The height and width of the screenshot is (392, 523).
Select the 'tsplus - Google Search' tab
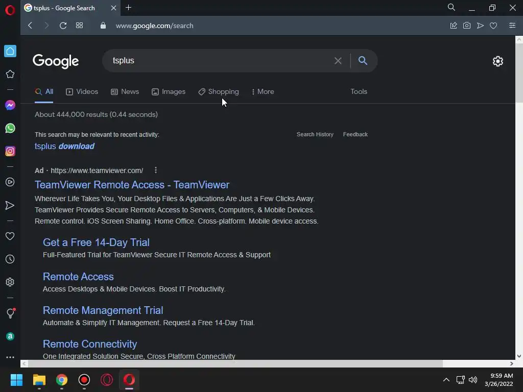click(x=64, y=8)
